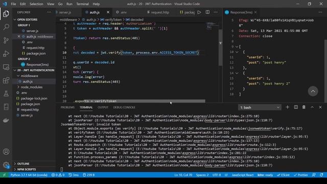327x184 pixels.
Task: Open Manage gear settings icon
Action: click(x=6, y=165)
